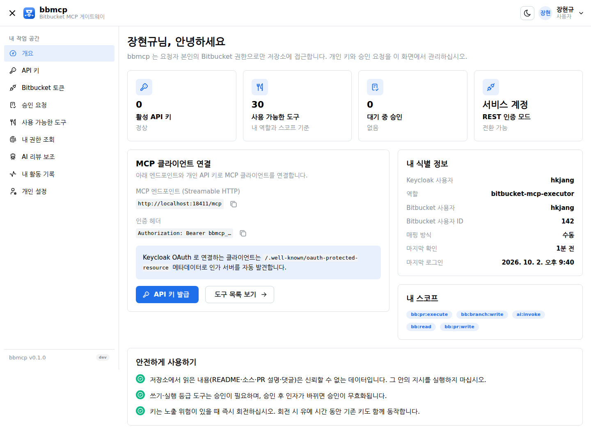Click the approval icon on 대기 중 승인 card
The width and height of the screenshot is (591, 442).
(x=375, y=87)
